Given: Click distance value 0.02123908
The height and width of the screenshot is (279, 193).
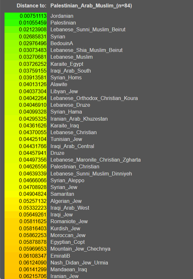Looking at the screenshot, I should [x=33, y=30].
